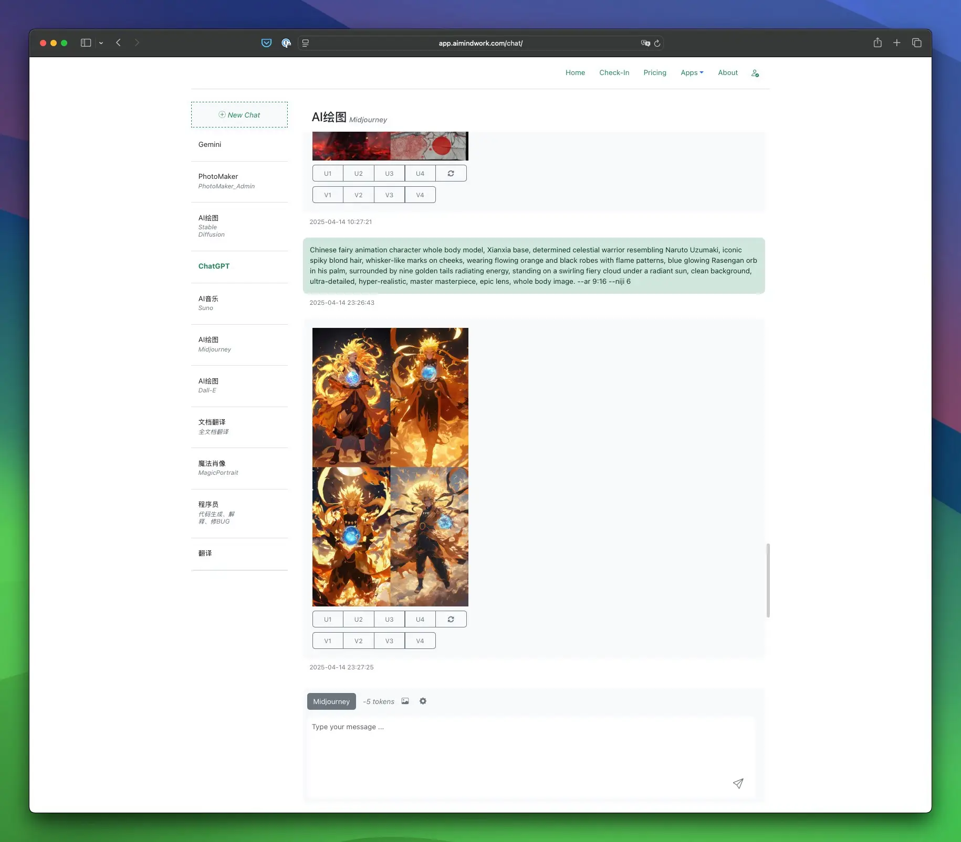Toggle the Safari sidebar panel
This screenshot has width=961, height=842.
click(x=86, y=43)
